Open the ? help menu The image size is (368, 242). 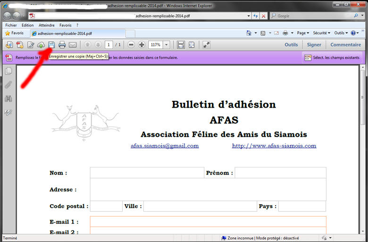77,25
